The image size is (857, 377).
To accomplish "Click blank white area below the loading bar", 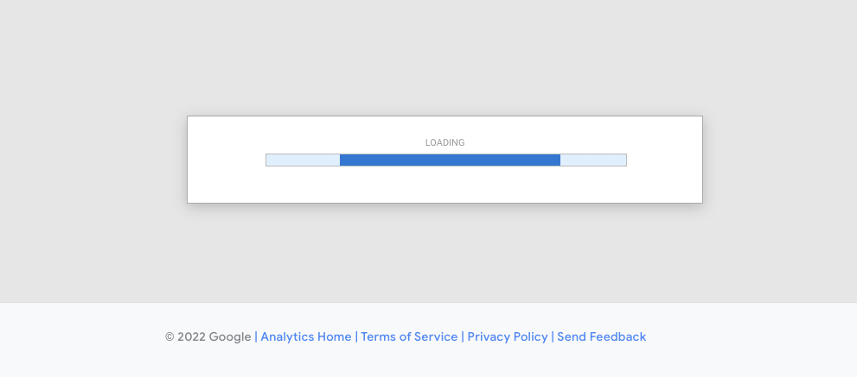I will (x=444, y=185).
